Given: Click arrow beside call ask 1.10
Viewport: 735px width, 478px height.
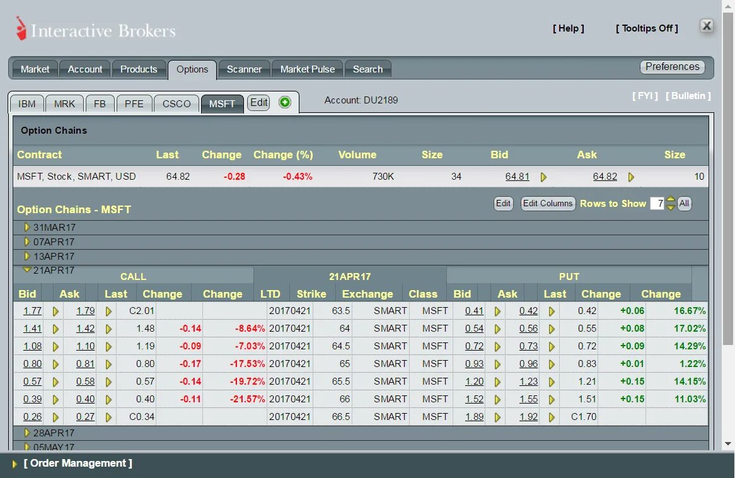Looking at the screenshot, I should click(x=109, y=347).
